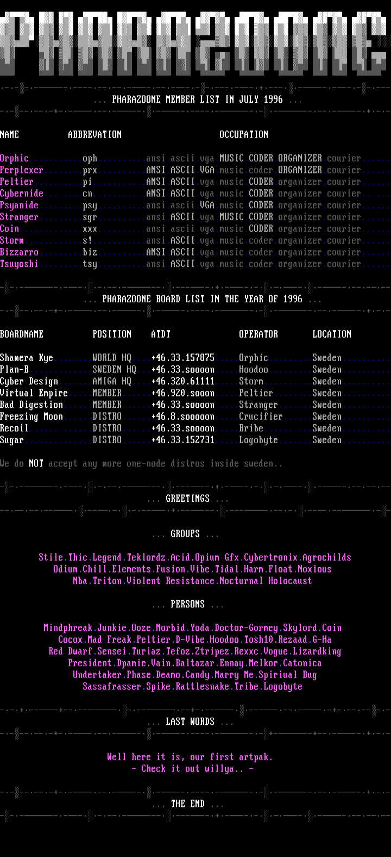The width and height of the screenshot is (391, 857).
Task: Click Cybernide in the member list
Action: coord(22,194)
